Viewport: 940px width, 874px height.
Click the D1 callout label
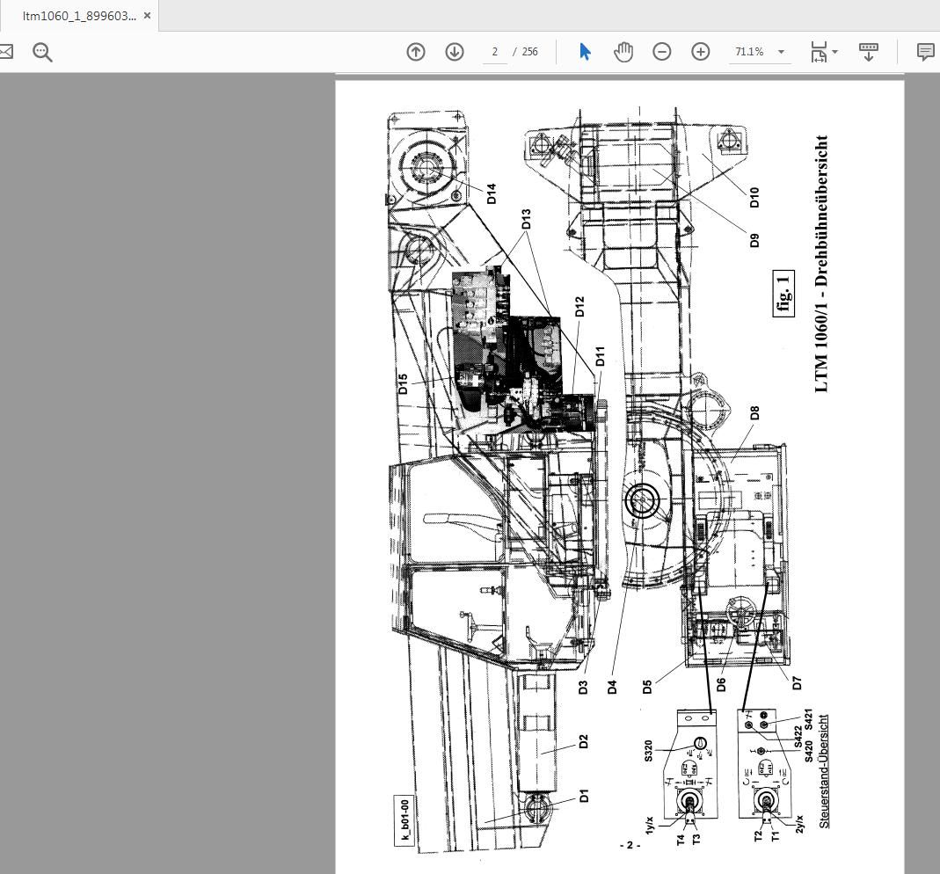(x=584, y=796)
